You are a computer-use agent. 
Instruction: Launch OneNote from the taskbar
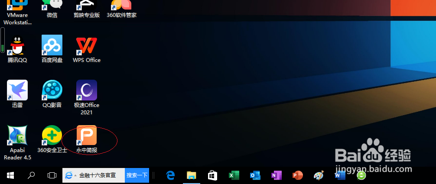277,175
